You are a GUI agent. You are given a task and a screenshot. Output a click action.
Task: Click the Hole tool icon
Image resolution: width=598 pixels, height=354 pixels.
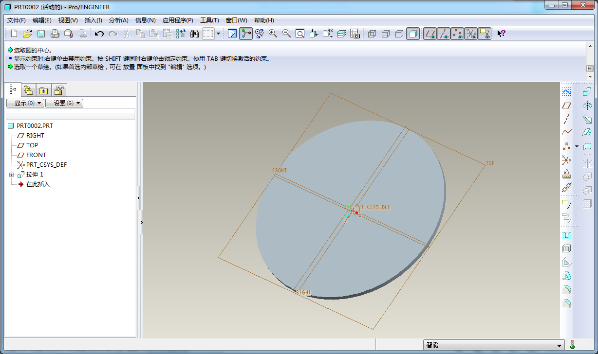[x=566, y=235]
